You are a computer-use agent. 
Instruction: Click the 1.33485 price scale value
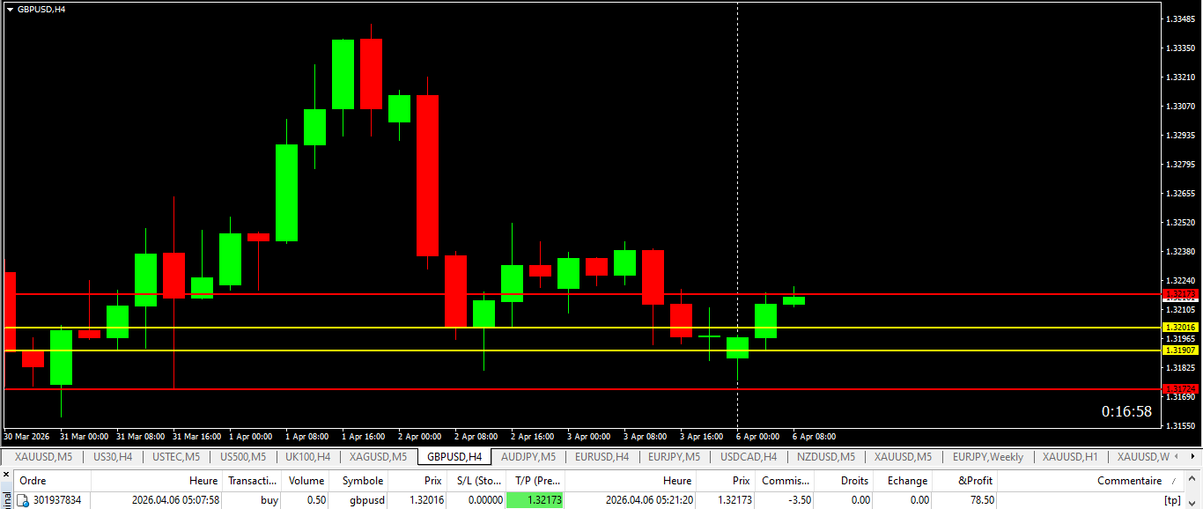click(x=1180, y=18)
